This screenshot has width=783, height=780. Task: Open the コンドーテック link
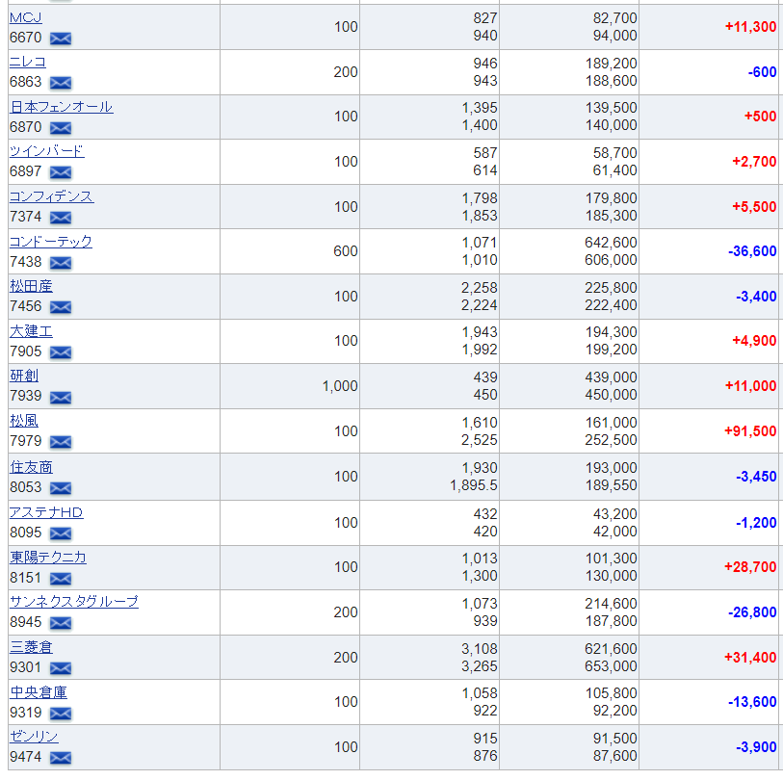[x=51, y=242]
